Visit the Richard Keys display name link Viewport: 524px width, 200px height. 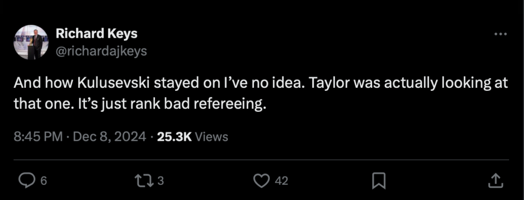97,33
